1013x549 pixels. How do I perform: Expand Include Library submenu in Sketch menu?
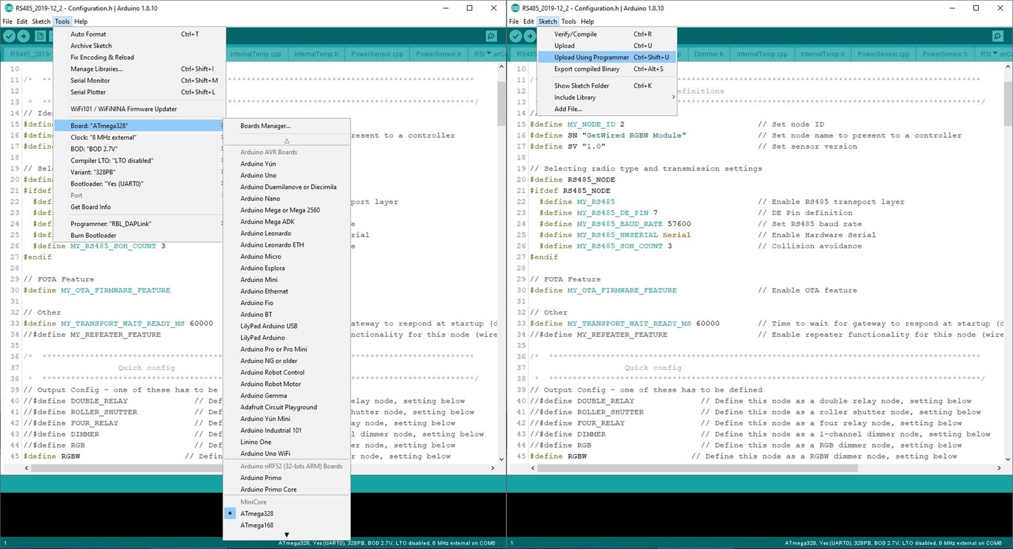tap(607, 97)
